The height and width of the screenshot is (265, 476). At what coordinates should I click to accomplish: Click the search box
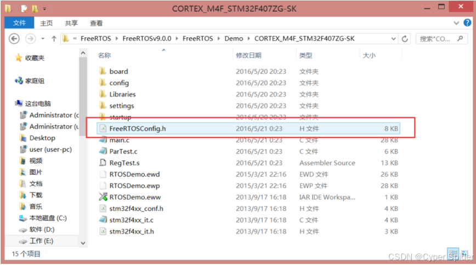(x=441, y=39)
